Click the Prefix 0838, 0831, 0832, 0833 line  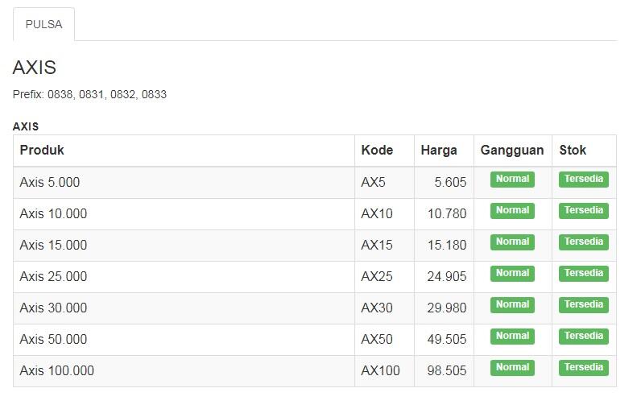89,95
